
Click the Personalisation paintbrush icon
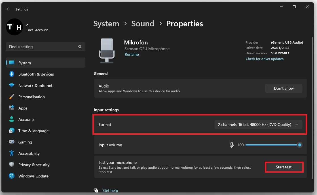point(12,97)
